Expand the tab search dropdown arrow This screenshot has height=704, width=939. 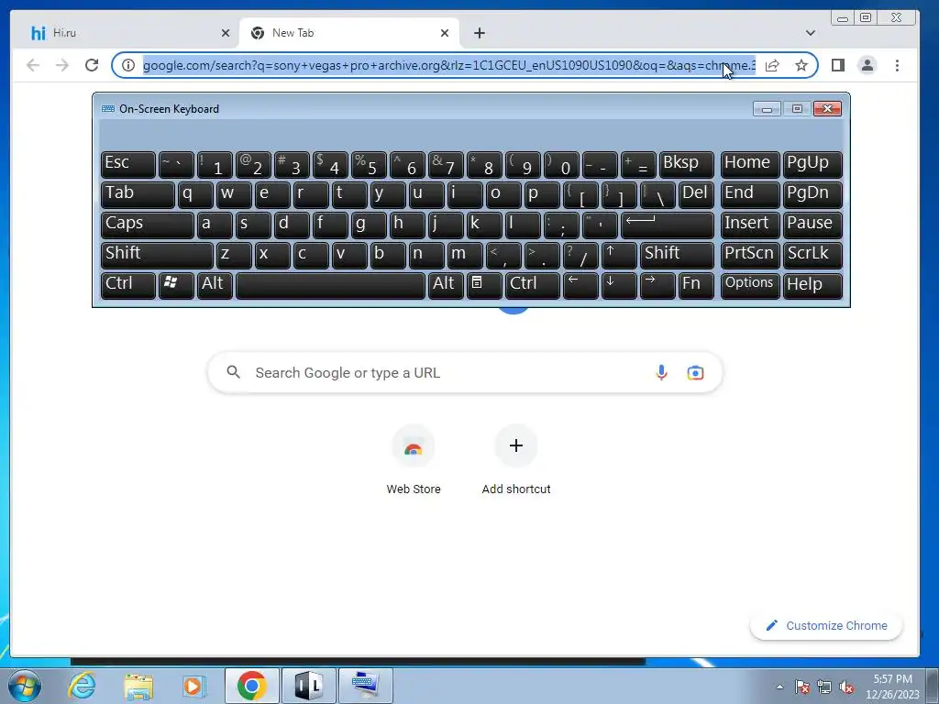click(811, 33)
